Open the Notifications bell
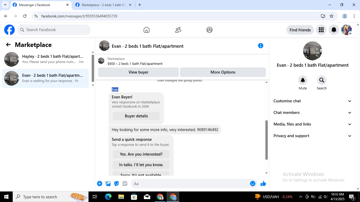 click(334, 30)
